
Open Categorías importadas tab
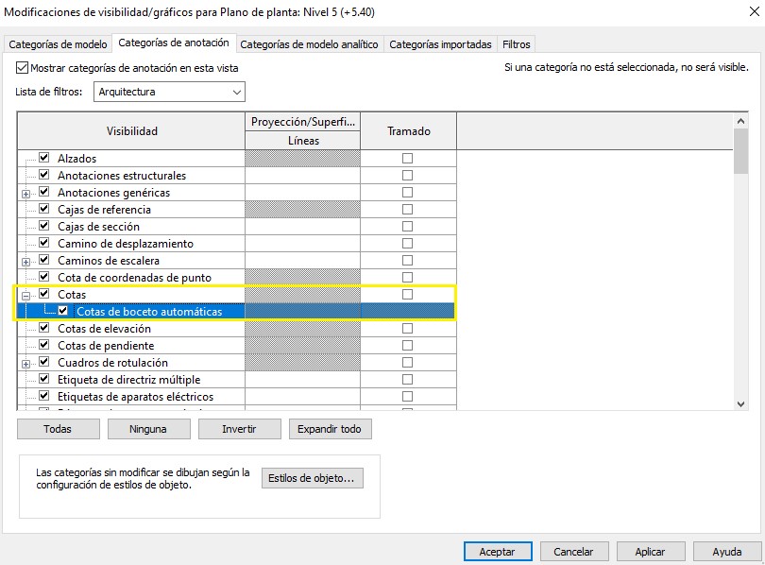pyautogui.click(x=440, y=44)
